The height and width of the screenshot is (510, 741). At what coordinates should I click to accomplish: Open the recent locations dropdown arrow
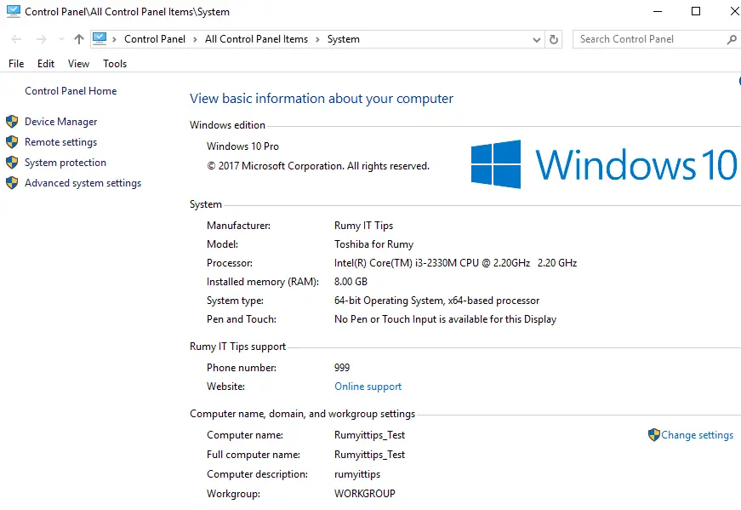tap(61, 39)
